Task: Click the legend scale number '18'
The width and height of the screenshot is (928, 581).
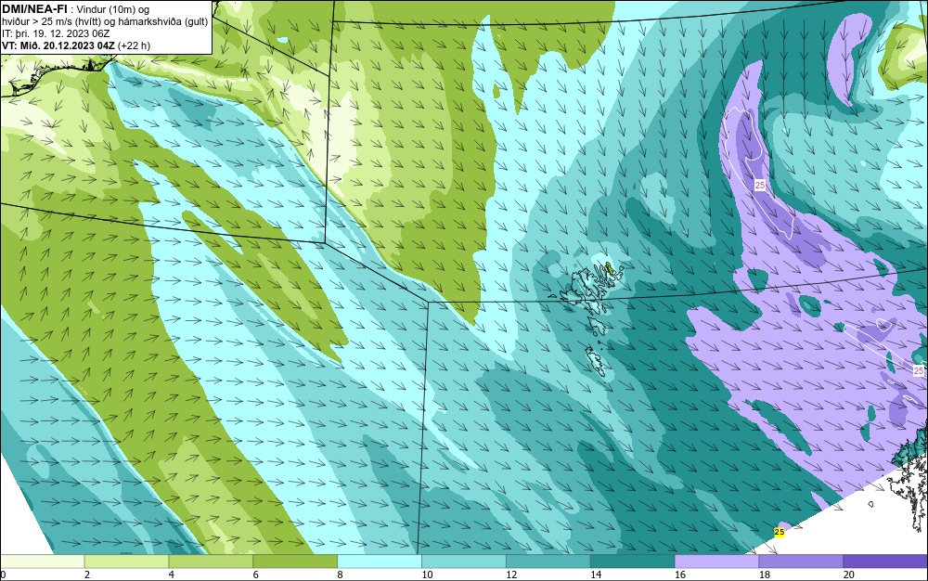Action: [x=764, y=575]
